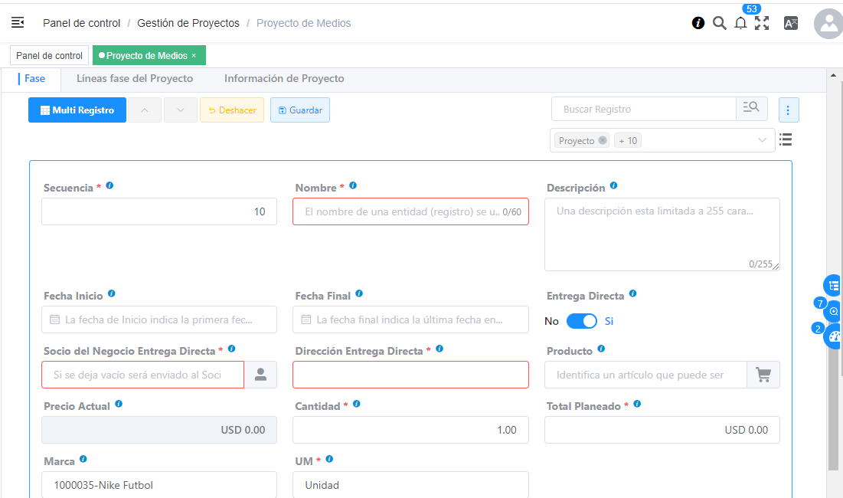This screenshot has height=498, width=843.
Task: Click the user avatar icon
Action: 828,24
